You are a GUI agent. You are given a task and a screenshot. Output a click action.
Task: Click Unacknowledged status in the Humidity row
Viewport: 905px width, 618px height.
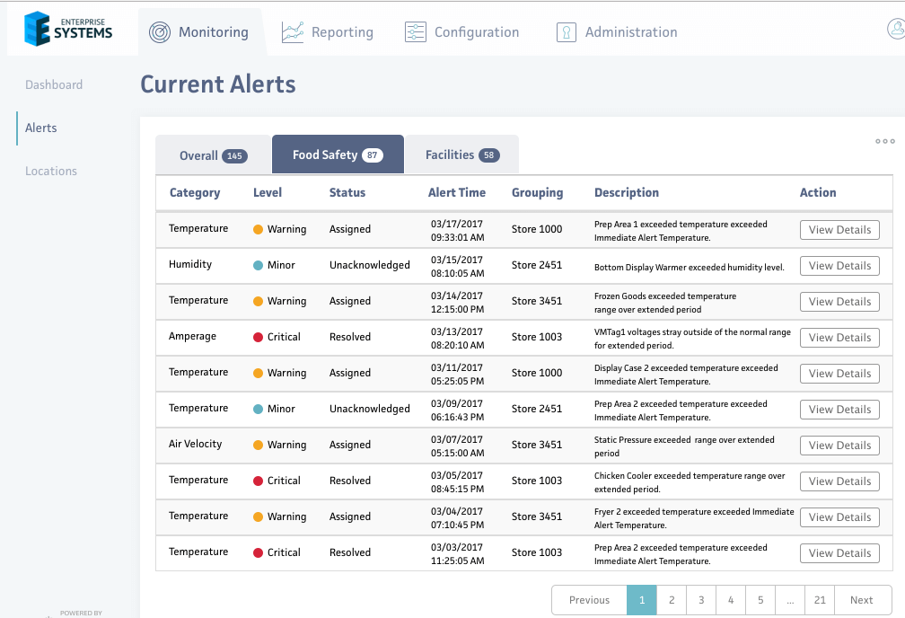tap(369, 265)
